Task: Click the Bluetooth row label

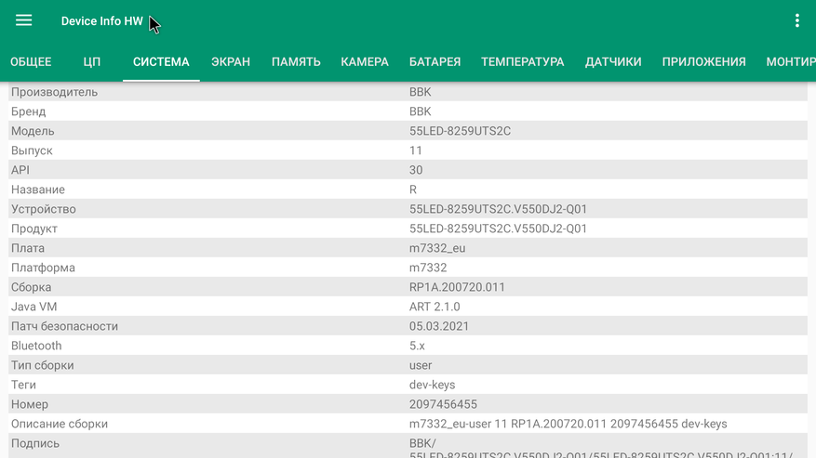Action: pos(36,346)
